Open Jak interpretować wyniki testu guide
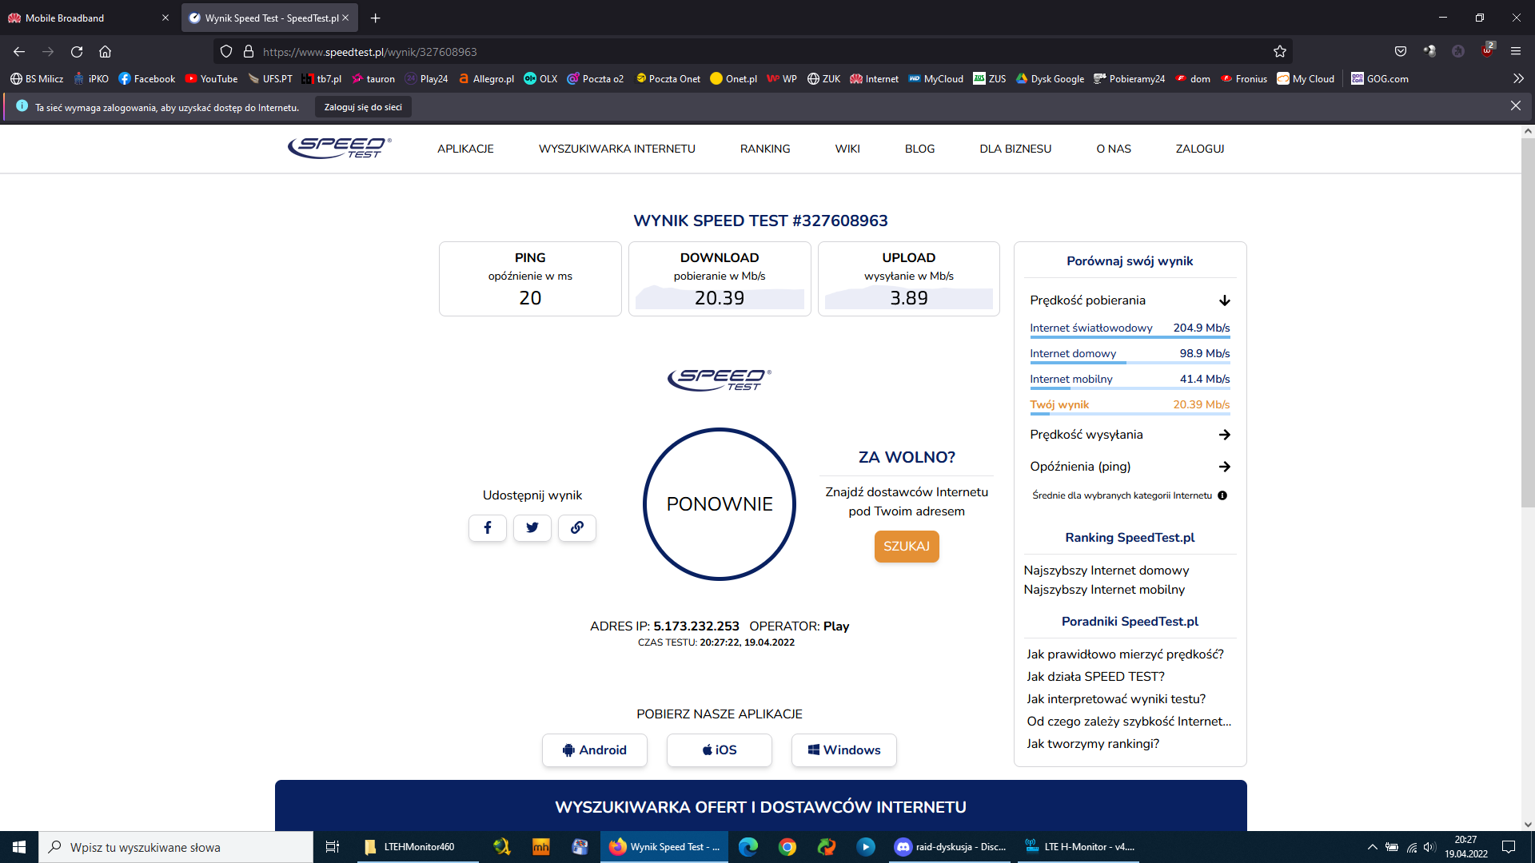1535x863 pixels. tap(1116, 699)
